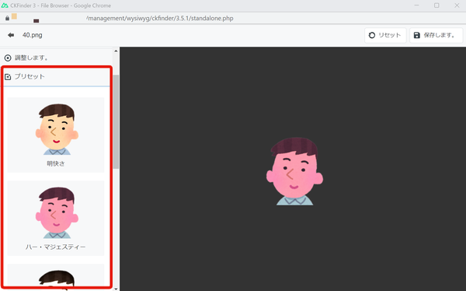This screenshot has width=466, height=291.
Task: Minimize the Chrome window
Action: [416, 5]
